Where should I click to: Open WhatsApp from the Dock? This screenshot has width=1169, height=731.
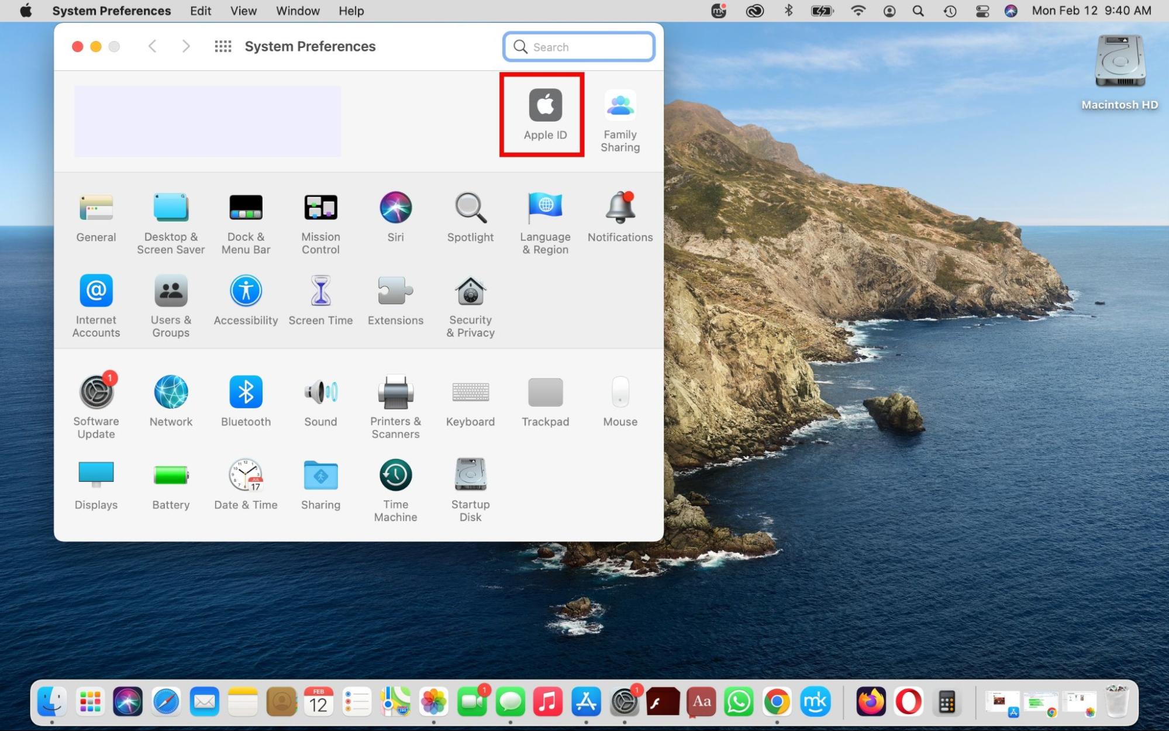[739, 701]
